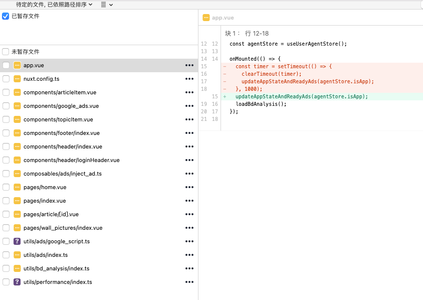Click the untracked question-mark icon of utils/ads/google_script.ts

[17, 241]
